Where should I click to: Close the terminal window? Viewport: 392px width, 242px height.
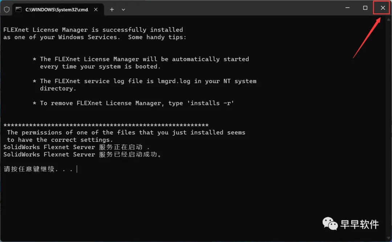383,8
